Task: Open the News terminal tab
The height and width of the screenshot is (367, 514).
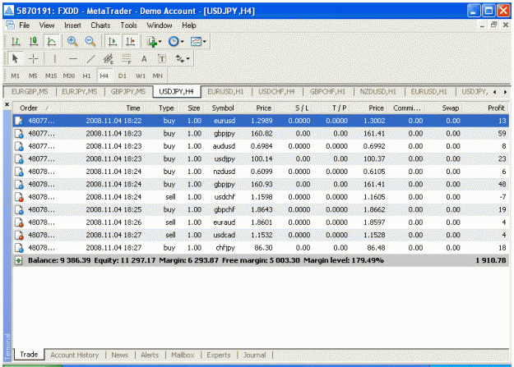Action: click(x=119, y=355)
